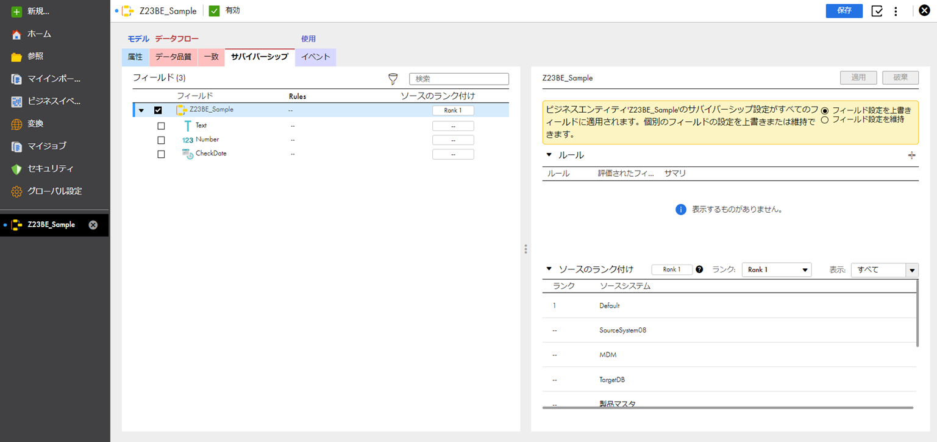Image resolution: width=937 pixels, height=442 pixels.
Task: Click the business entity icon in header
Action: click(x=127, y=11)
